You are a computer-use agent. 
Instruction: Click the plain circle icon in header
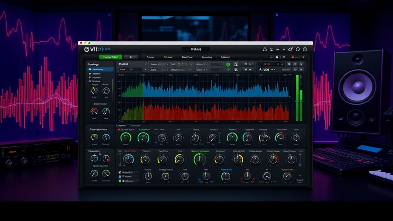click(298, 49)
